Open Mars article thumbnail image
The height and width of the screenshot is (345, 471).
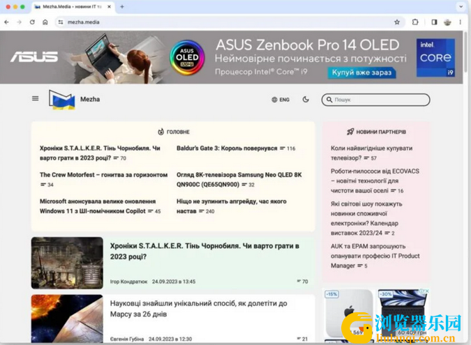67,319
